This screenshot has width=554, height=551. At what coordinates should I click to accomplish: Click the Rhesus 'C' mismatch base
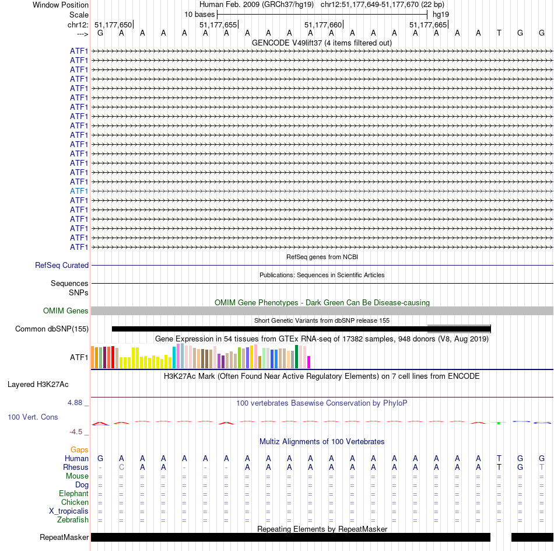tap(121, 467)
